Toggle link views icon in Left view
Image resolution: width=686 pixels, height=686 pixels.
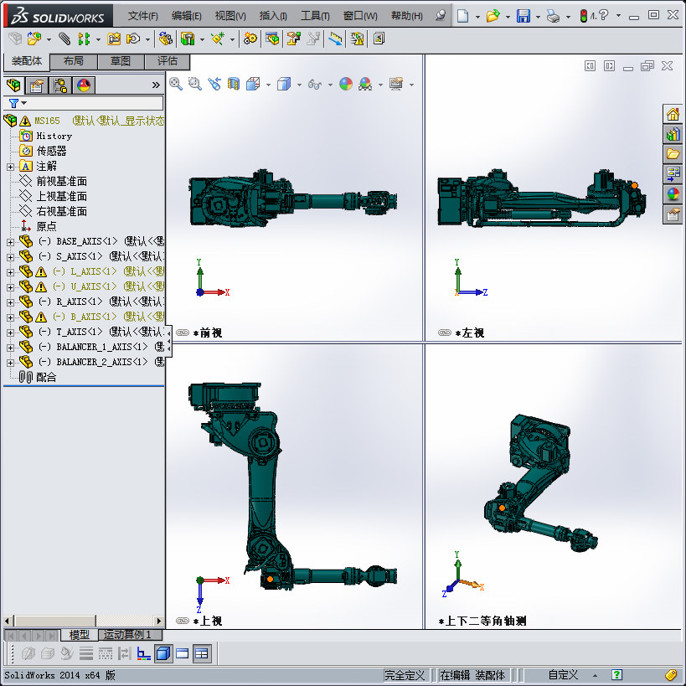445,333
